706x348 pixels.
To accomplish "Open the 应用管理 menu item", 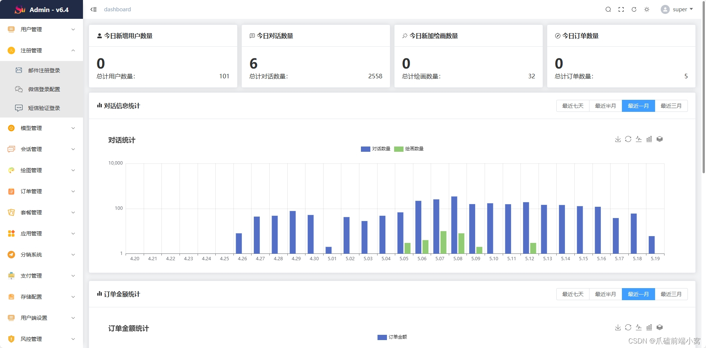I will point(41,234).
